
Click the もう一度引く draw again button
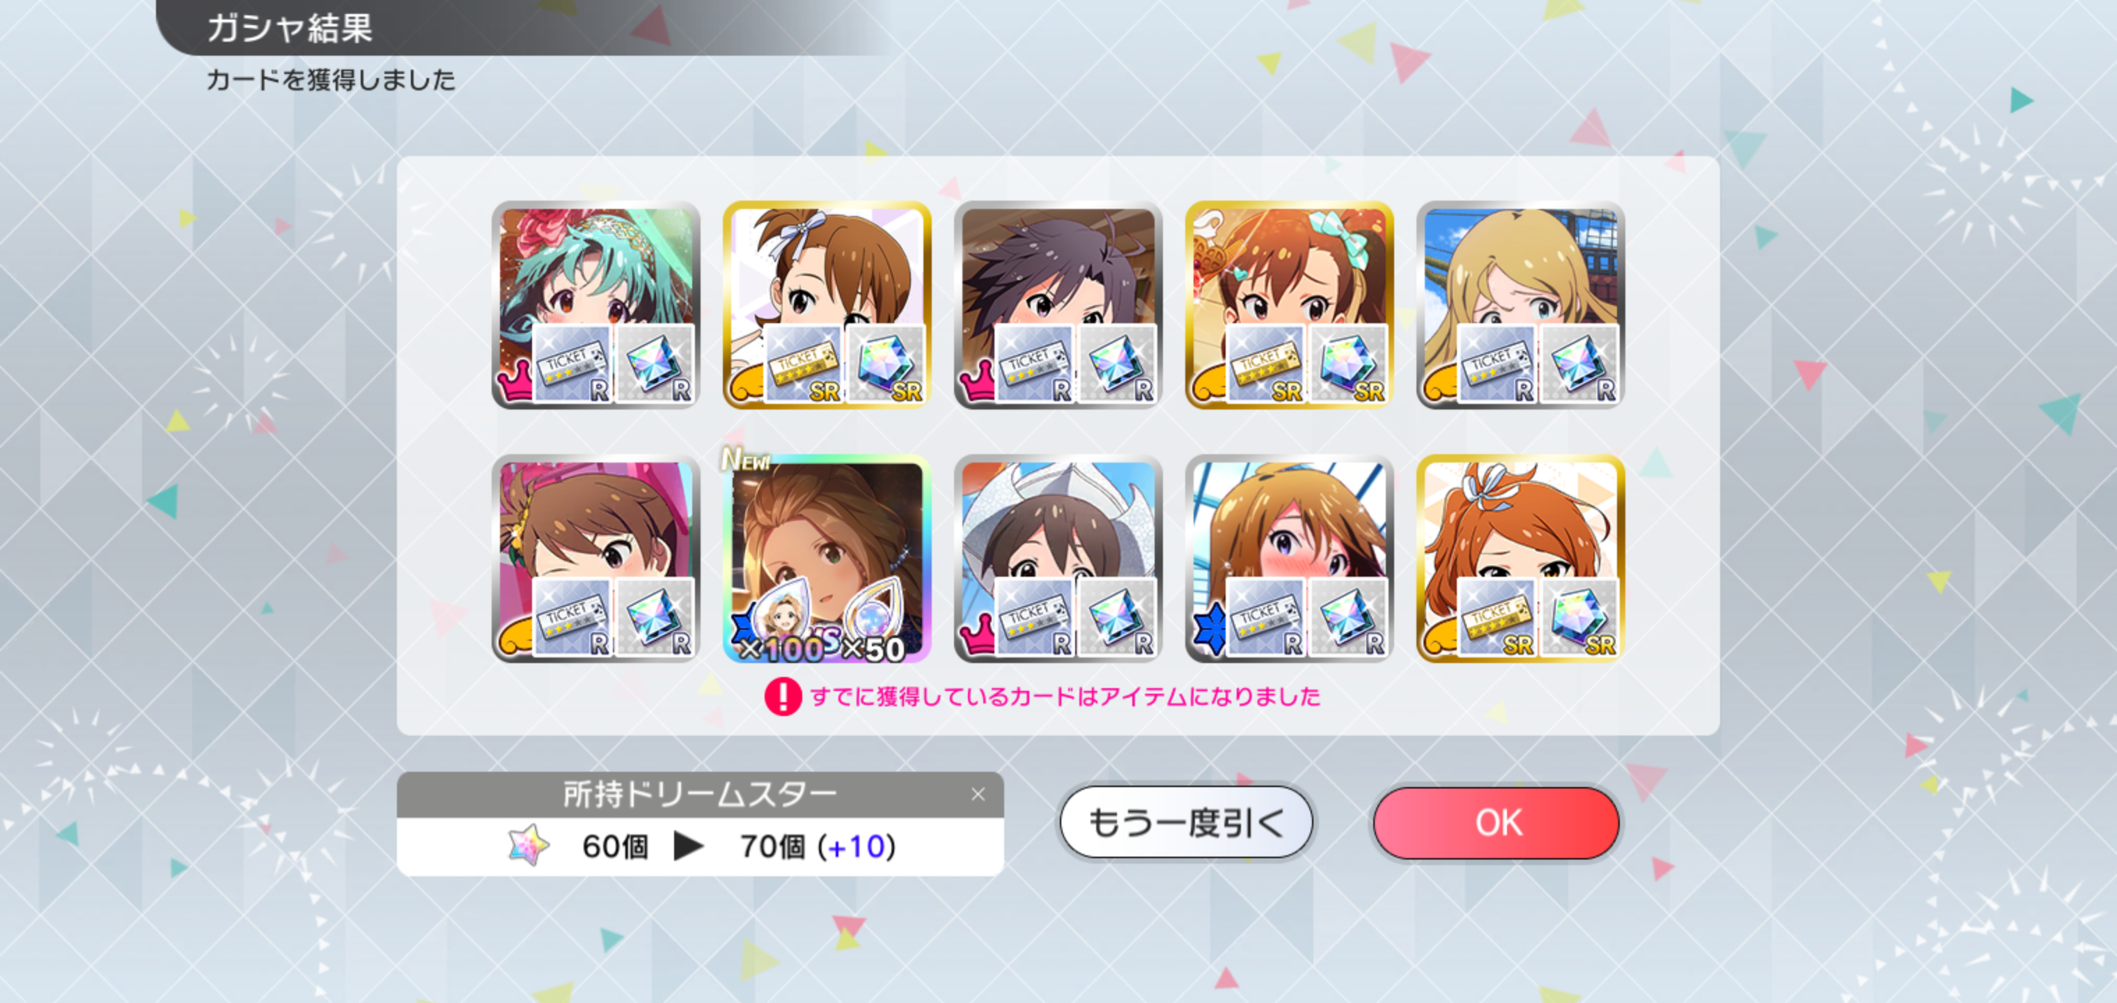click(1186, 822)
